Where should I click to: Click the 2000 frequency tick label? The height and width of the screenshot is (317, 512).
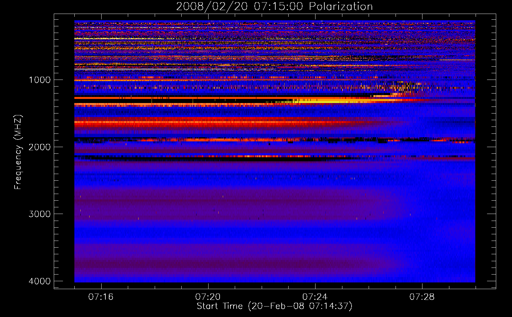click(x=40, y=147)
